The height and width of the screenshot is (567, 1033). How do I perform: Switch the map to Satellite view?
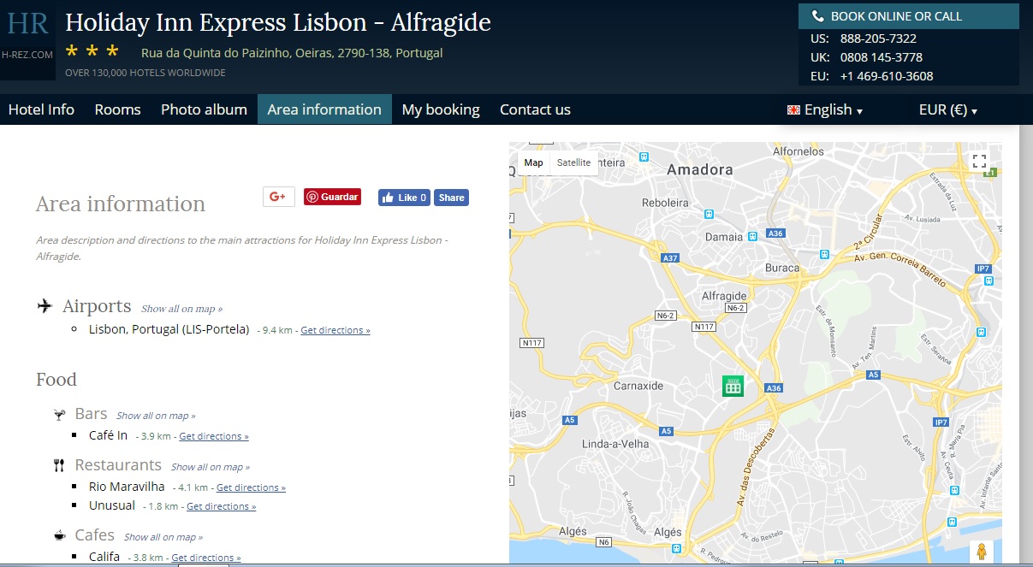coord(573,162)
